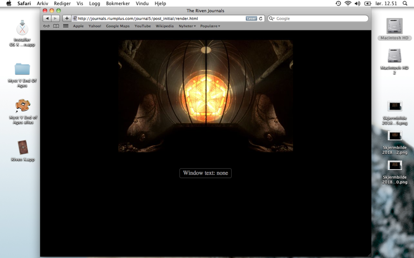Open the Bokmerker menu
414x258 pixels.
[x=118, y=3]
